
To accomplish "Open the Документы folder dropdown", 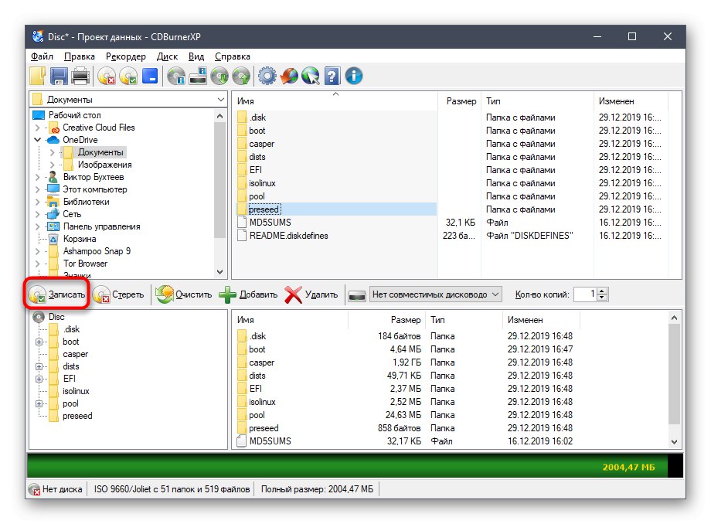I will (221, 99).
